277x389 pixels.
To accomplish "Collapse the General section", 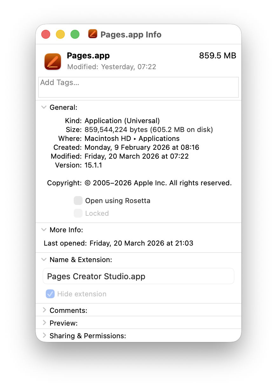I will pyautogui.click(x=44, y=107).
